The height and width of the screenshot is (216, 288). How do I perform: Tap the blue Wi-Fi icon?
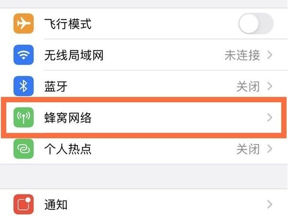click(24, 55)
